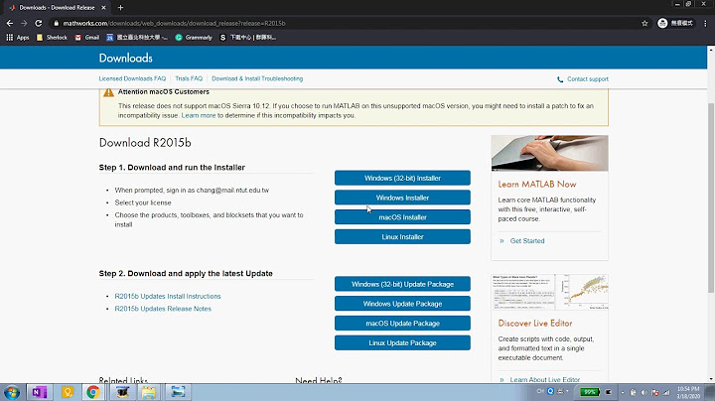The height and width of the screenshot is (401, 715).
Task: Open R2015b Updates Install Instructions
Action: [168, 296]
